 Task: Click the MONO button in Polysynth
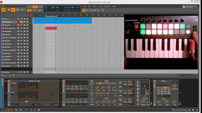145,89
